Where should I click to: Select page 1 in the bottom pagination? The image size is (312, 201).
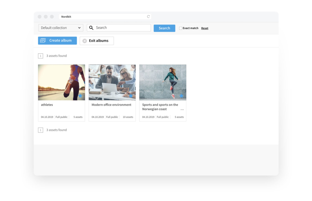click(41, 130)
